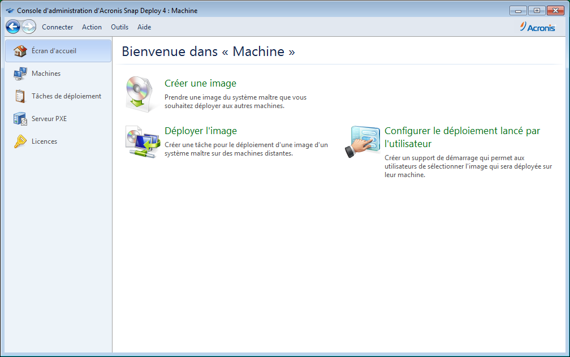Viewport: 570px width, 357px height.
Task: Click the house icon for Écran d'accueil
Action: click(x=20, y=51)
